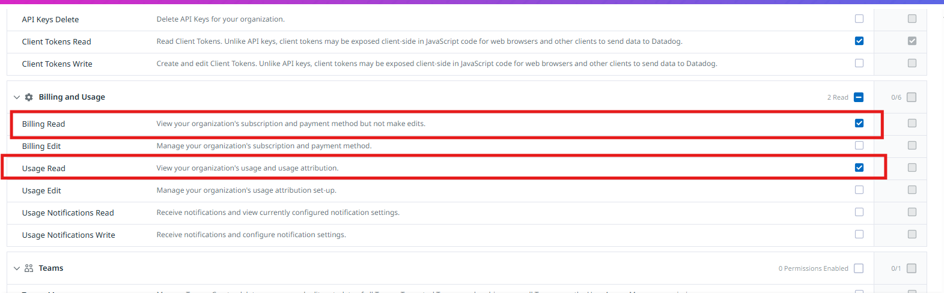Screen dimensions: 944x293
Task: Enable Usage Edit using its left checkbox
Action: point(859,190)
